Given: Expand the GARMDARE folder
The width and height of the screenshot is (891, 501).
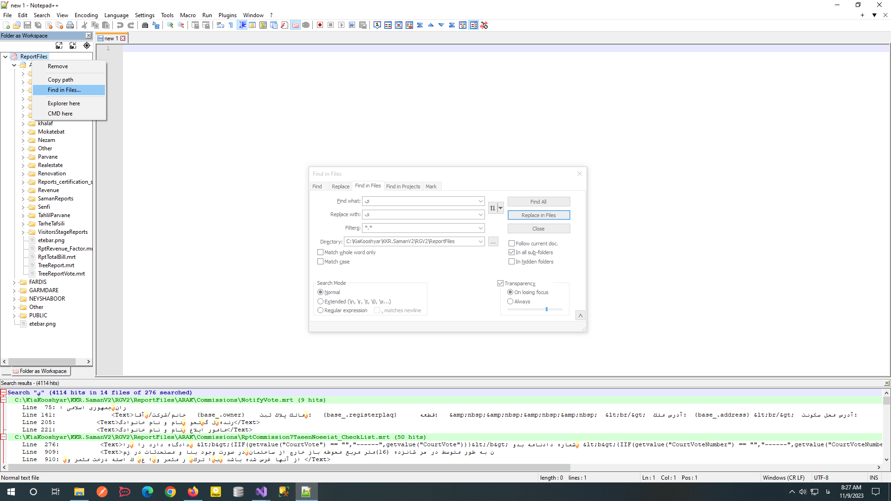Looking at the screenshot, I should click(x=14, y=290).
